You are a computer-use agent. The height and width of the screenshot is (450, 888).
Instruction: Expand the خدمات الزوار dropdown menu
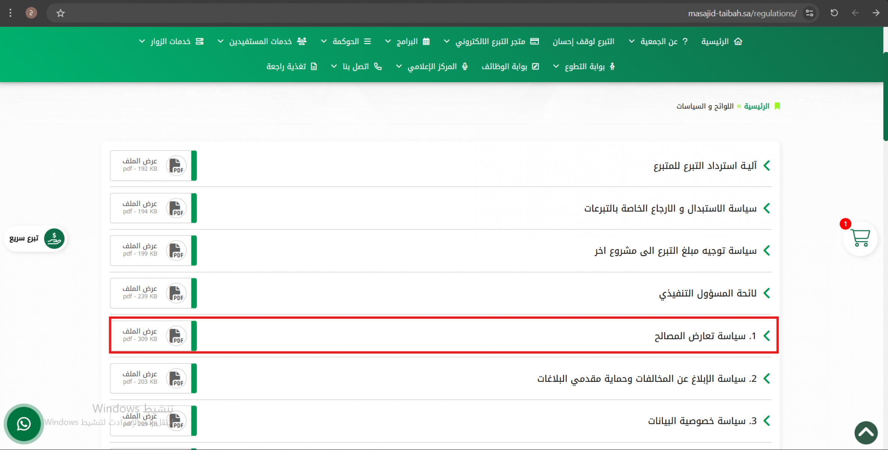point(170,41)
